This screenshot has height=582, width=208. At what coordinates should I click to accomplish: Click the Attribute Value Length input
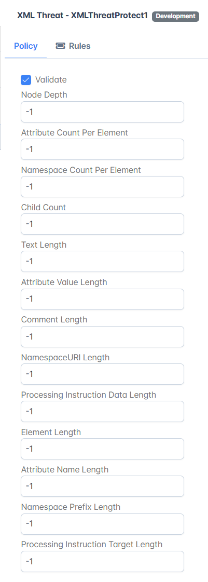tap(102, 299)
